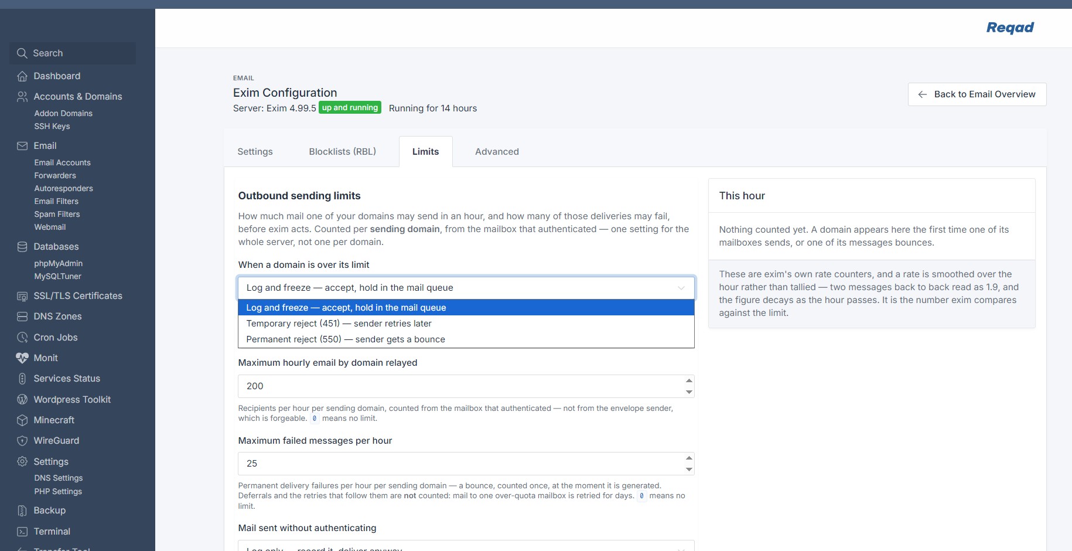
Task: Click the Dashboard home icon
Action: (22, 76)
